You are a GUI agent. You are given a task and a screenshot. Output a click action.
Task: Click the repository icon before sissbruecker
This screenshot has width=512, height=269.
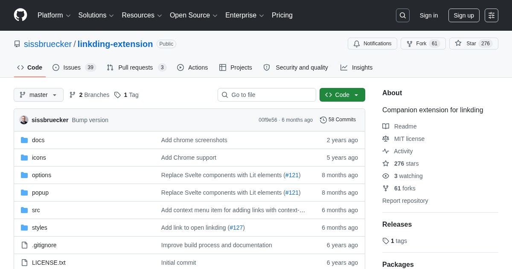coord(17,44)
